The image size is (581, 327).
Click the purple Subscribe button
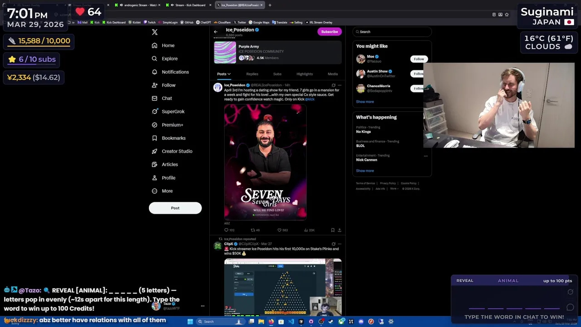[x=330, y=32]
